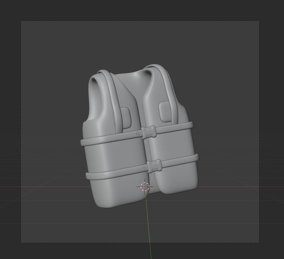Click the dashed camera frame border

click(140, 21)
